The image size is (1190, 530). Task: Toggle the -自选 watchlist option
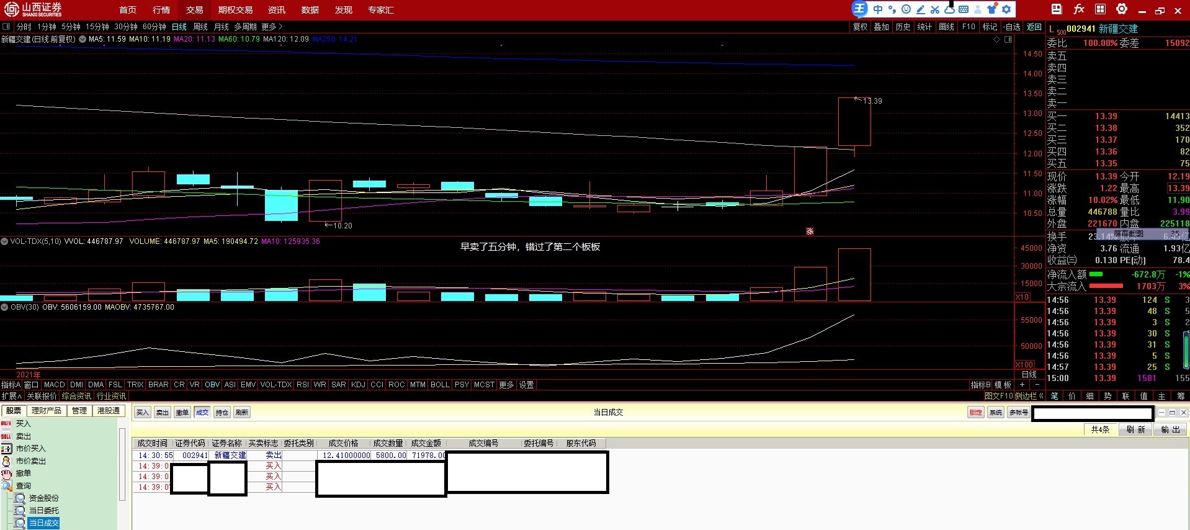1011,27
